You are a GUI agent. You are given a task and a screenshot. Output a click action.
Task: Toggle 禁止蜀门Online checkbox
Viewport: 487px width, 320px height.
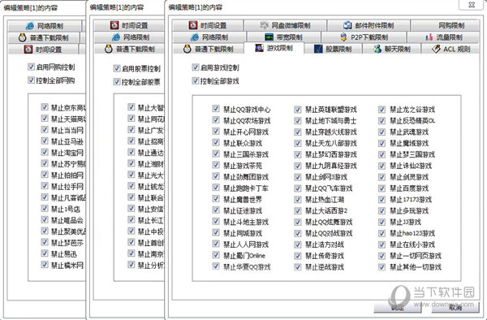pos(216,255)
